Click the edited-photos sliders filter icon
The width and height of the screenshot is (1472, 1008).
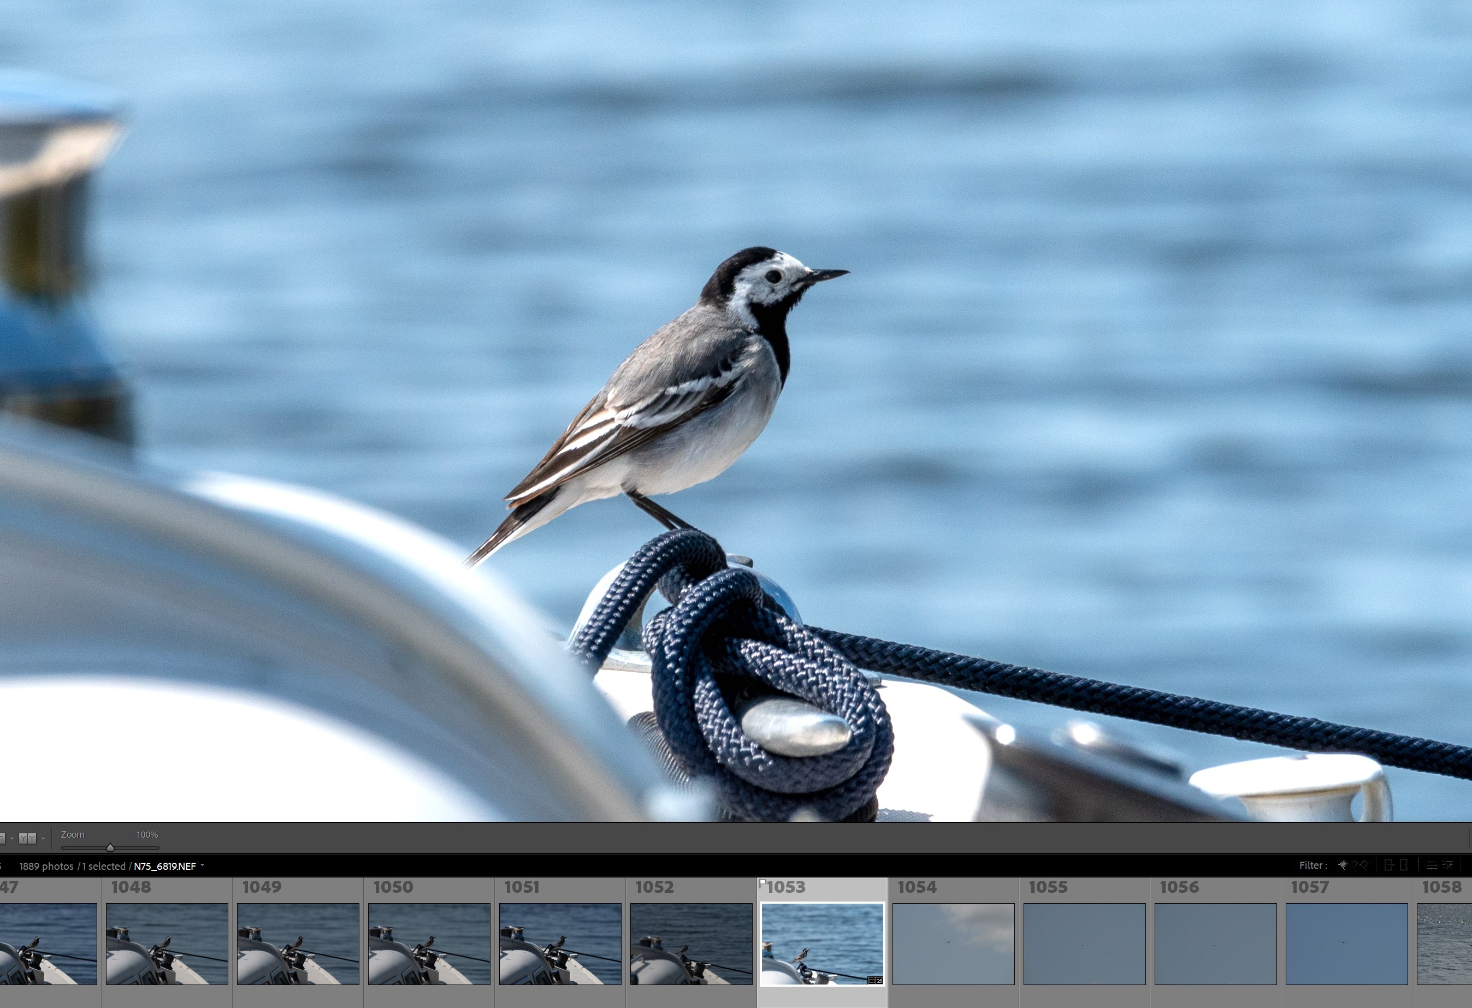1432,865
